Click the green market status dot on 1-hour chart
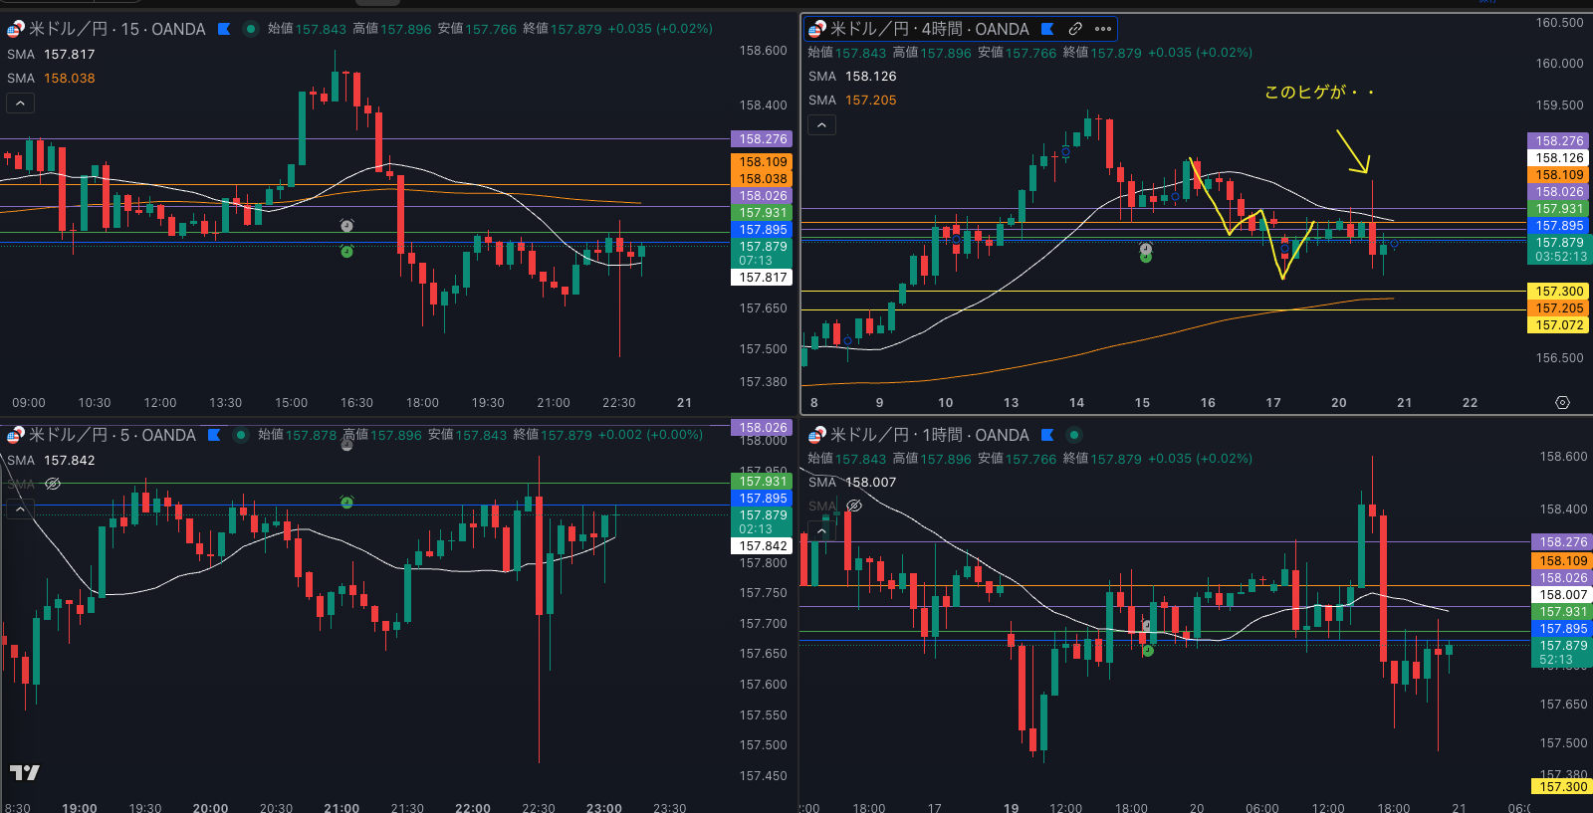 coord(1073,435)
